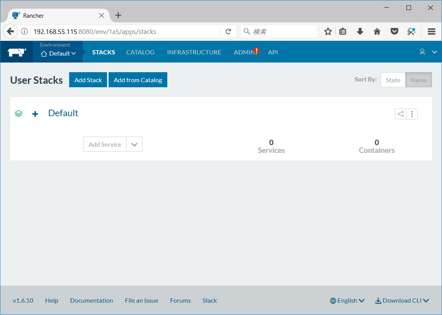Viewport: 442px width, 315px height.
Task: Sort stacks by State
Action: (x=393, y=80)
